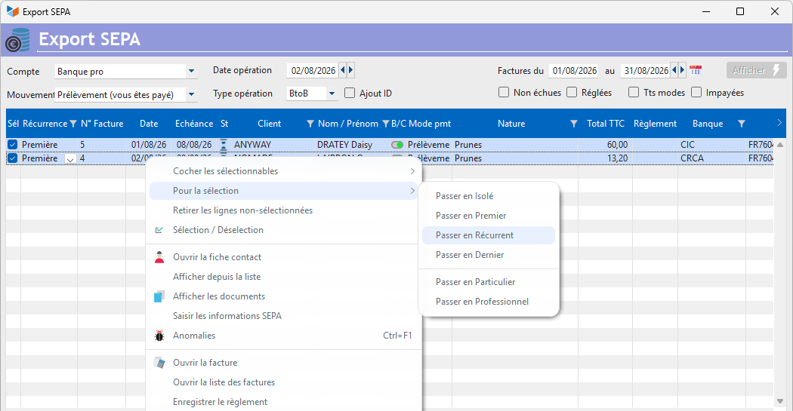Click the end date field 31/08/2026
Screen dimensions: 793x411
pyautogui.click(x=646, y=71)
